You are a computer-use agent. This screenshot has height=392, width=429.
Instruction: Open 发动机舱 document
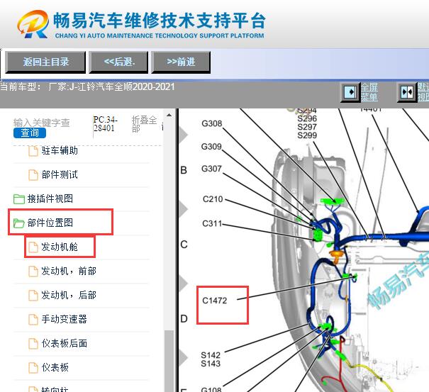click(x=60, y=247)
